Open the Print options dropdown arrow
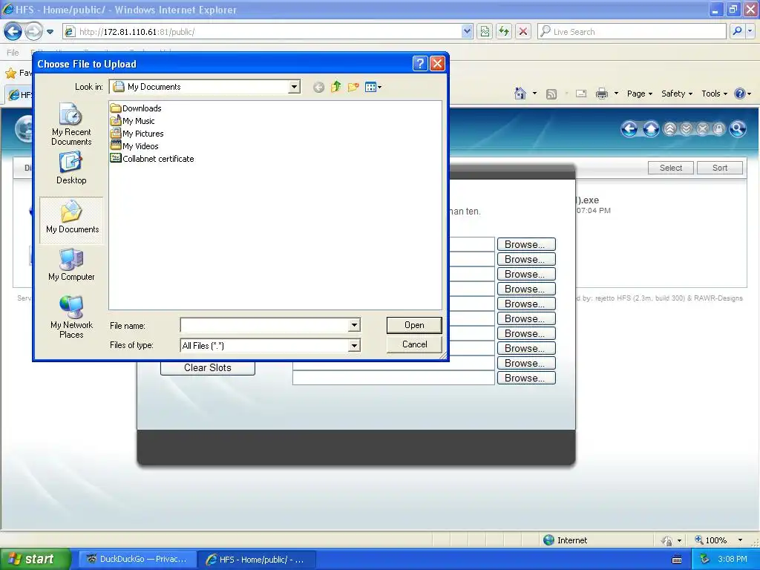This screenshot has height=570, width=760. 616,94
